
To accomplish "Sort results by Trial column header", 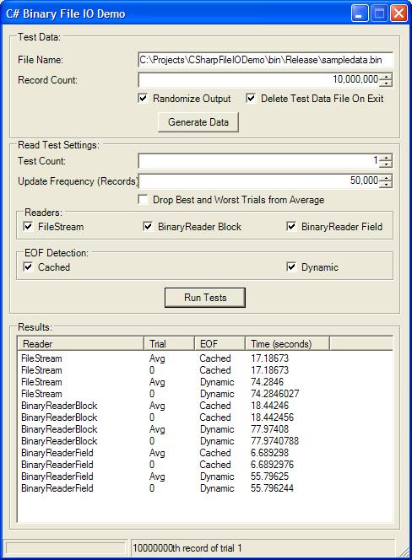I will pos(169,343).
